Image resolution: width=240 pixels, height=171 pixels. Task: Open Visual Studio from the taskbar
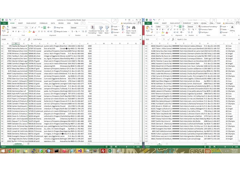[x=80, y=151]
